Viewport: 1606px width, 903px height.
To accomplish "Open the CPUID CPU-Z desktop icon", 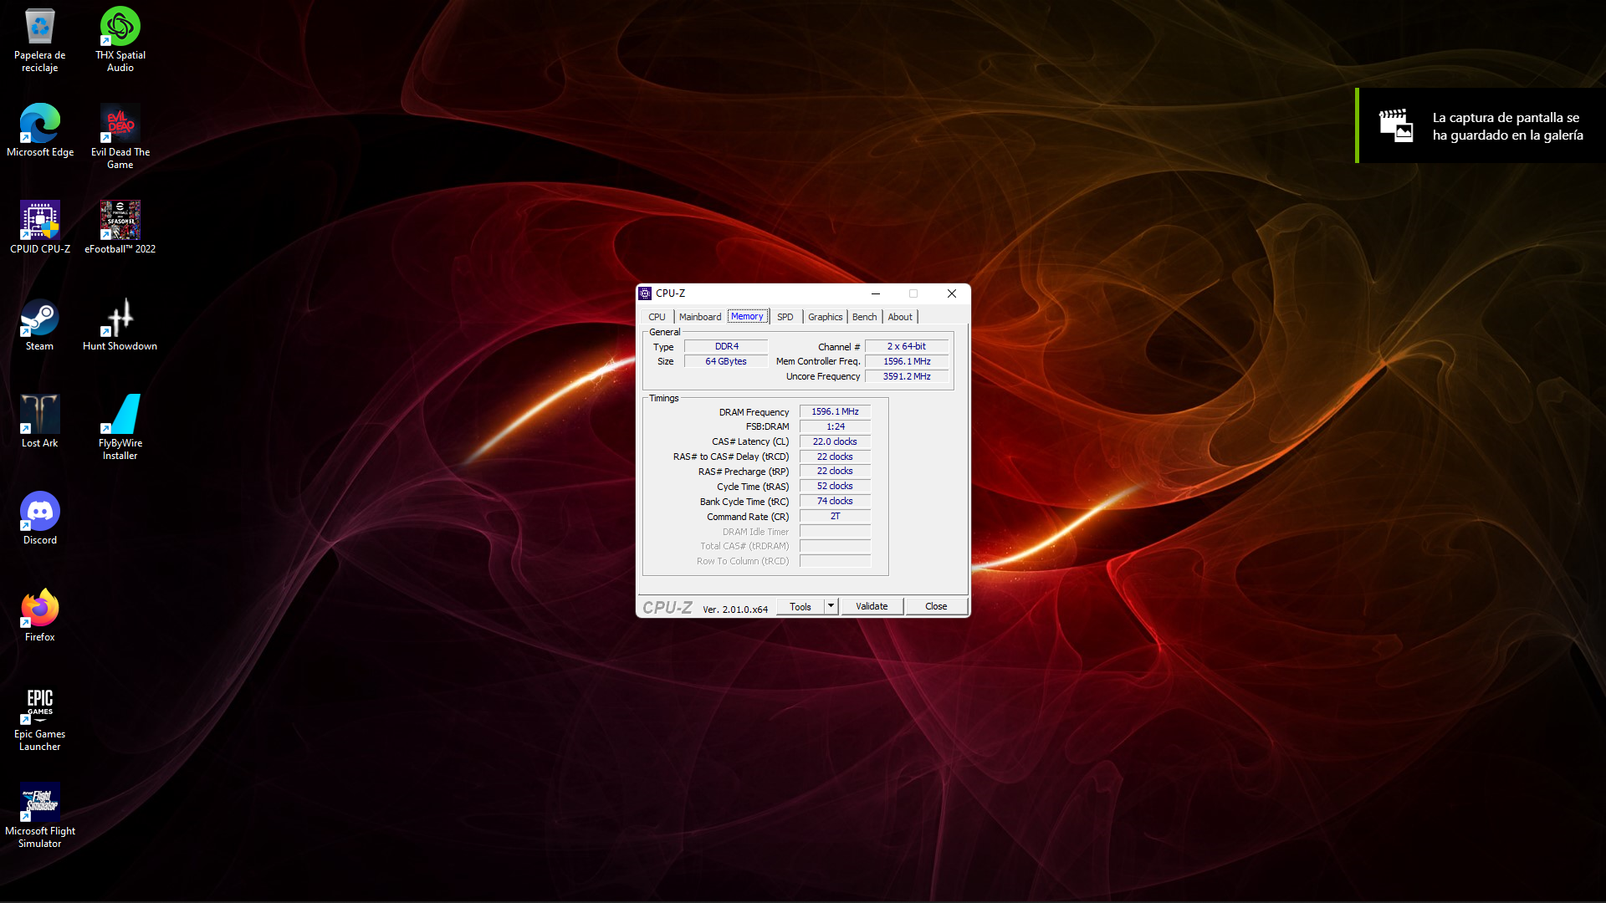I will click(x=39, y=221).
